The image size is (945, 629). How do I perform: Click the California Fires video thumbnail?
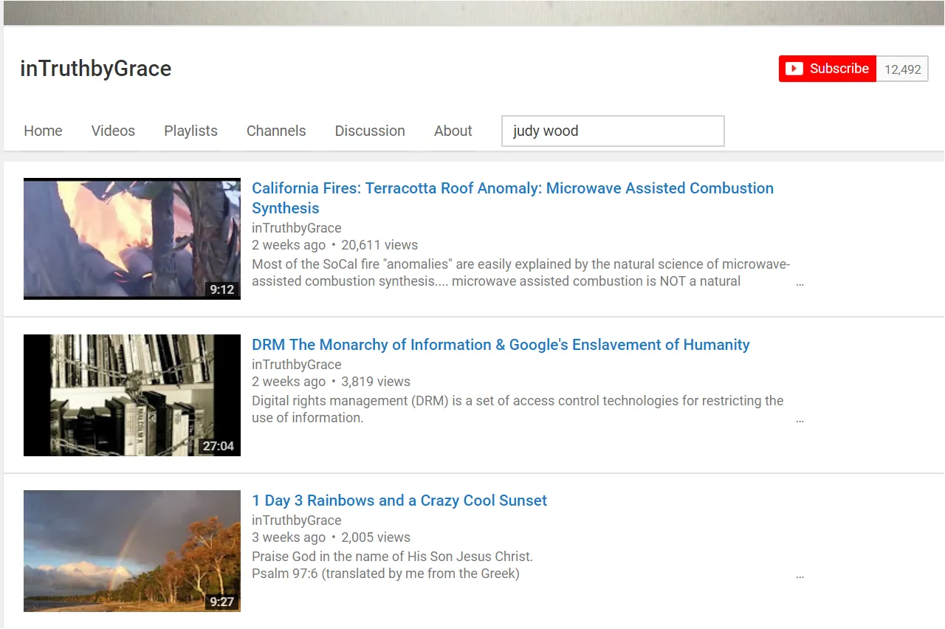coord(132,238)
